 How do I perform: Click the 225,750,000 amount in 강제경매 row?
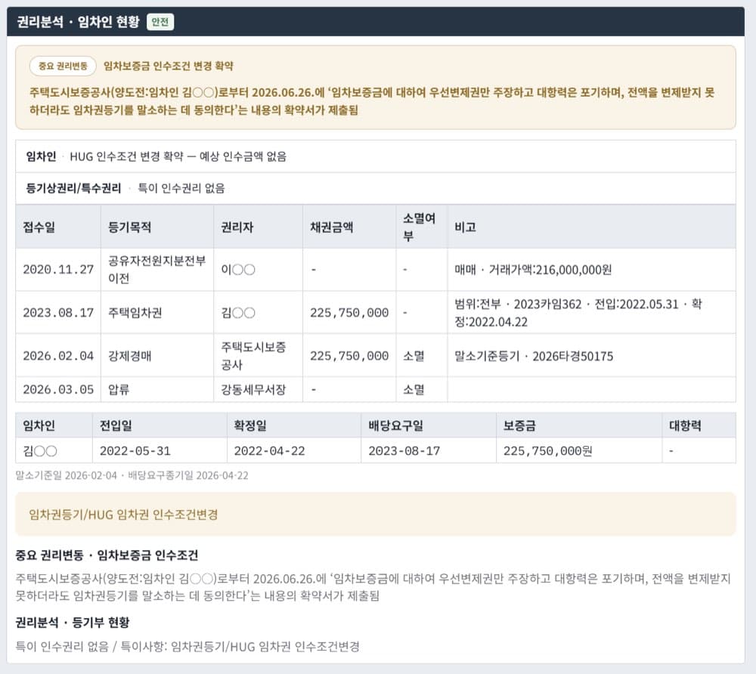[349, 356]
